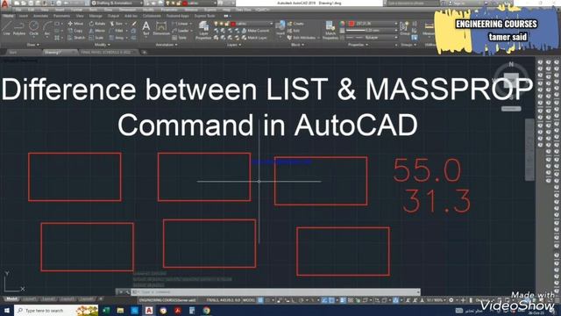The height and width of the screenshot is (316, 561).
Task: Open the Manage ribbon tab
Action: 96,16
